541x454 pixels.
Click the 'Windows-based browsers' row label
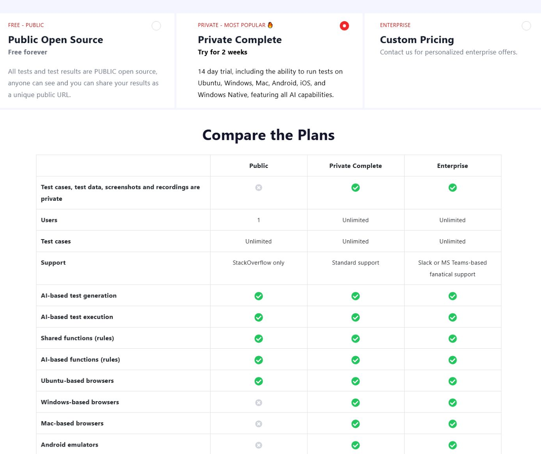point(80,402)
